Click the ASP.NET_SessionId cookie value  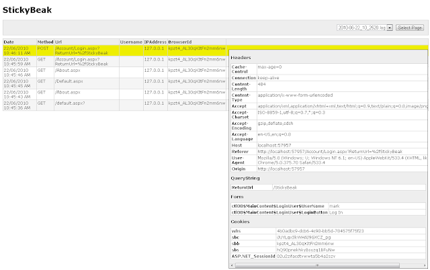click(x=306, y=257)
